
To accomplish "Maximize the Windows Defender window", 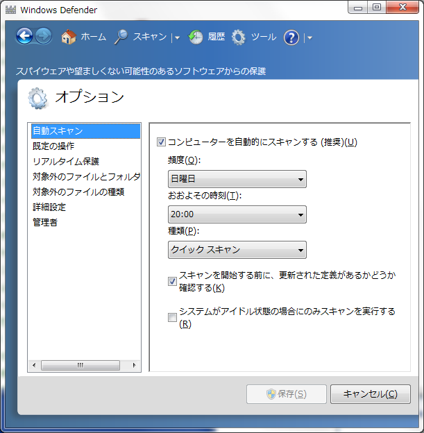I will coord(377,8).
